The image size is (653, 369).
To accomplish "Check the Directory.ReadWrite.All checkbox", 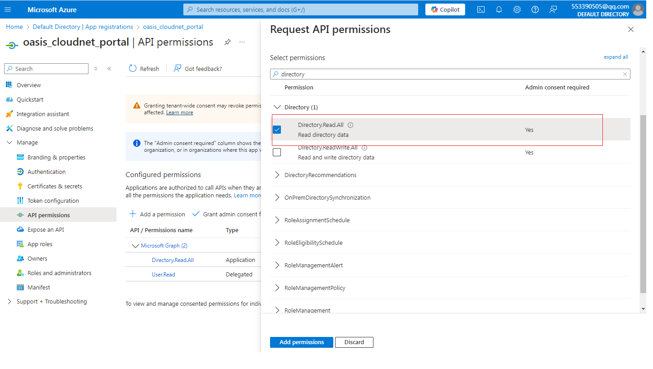I will 277,152.
